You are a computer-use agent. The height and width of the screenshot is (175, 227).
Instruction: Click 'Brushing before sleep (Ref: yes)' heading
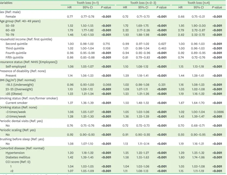(x=22, y=139)
